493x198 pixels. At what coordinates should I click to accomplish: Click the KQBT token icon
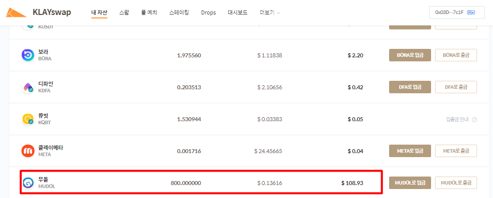click(x=27, y=119)
